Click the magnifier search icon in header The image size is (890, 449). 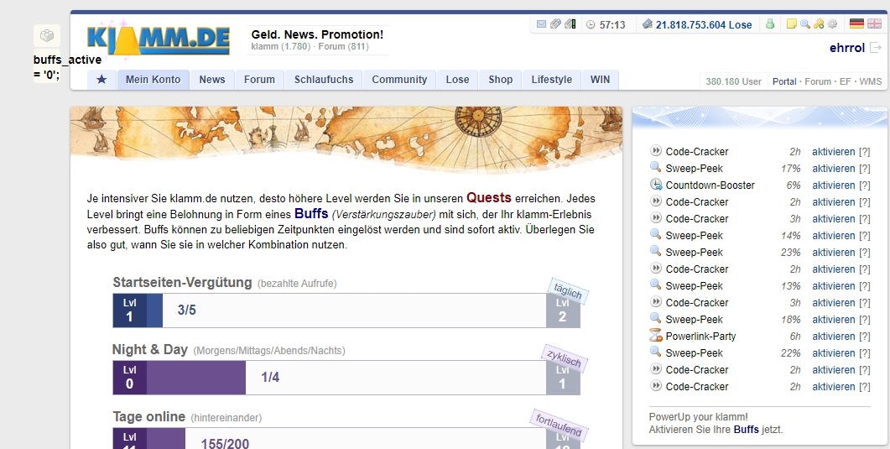(804, 24)
